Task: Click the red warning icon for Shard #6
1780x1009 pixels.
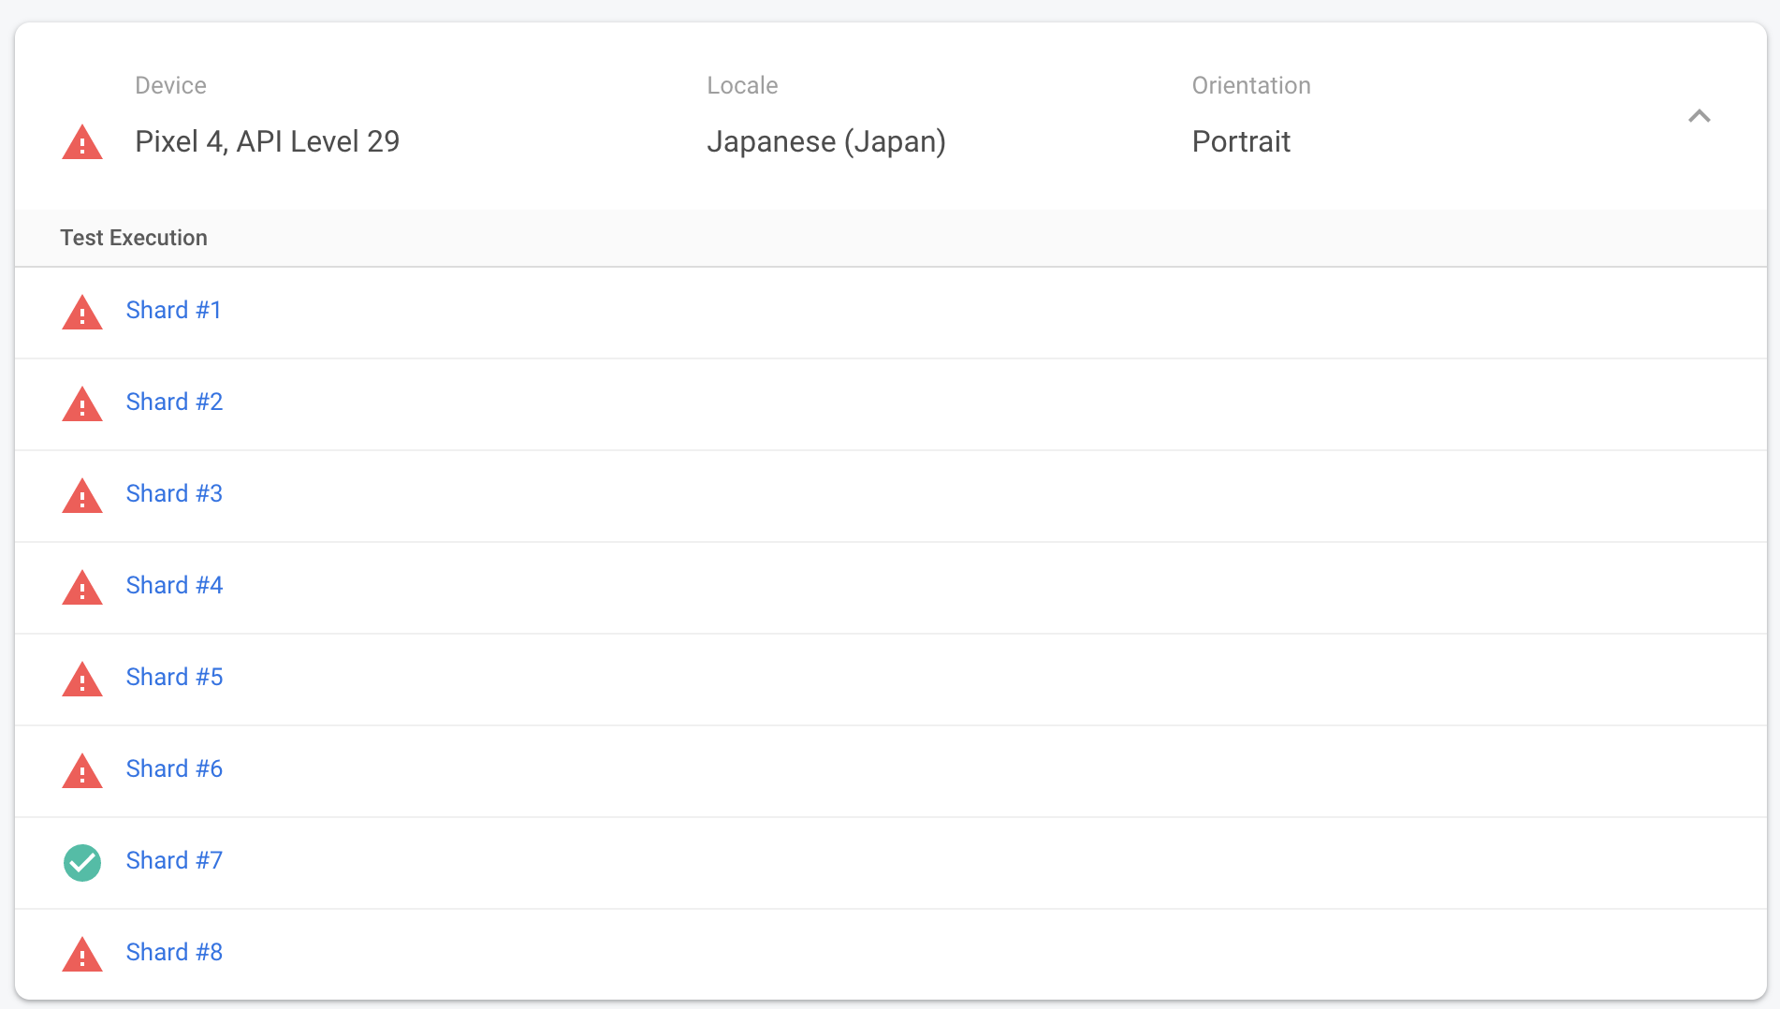Action: [x=82, y=771]
